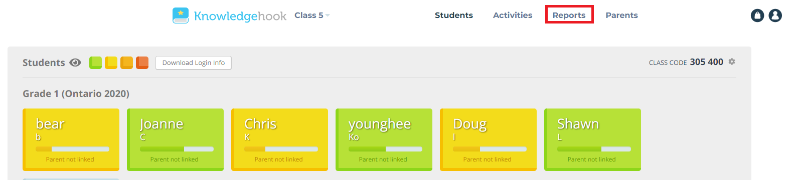The width and height of the screenshot is (796, 180).
Task: Select the yellow proficiency color square
Action: point(111,62)
